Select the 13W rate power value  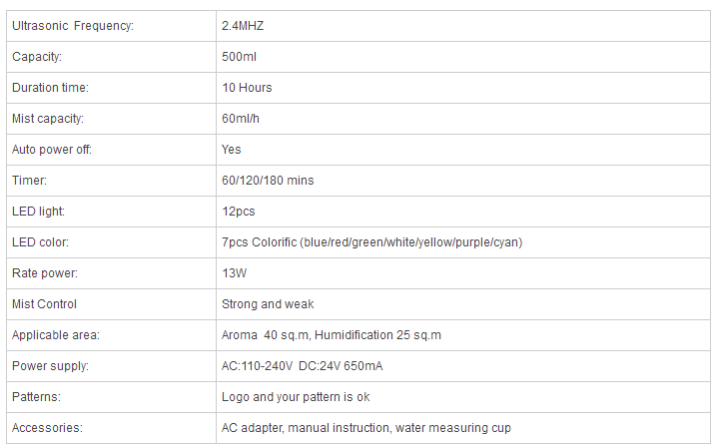coord(234,273)
